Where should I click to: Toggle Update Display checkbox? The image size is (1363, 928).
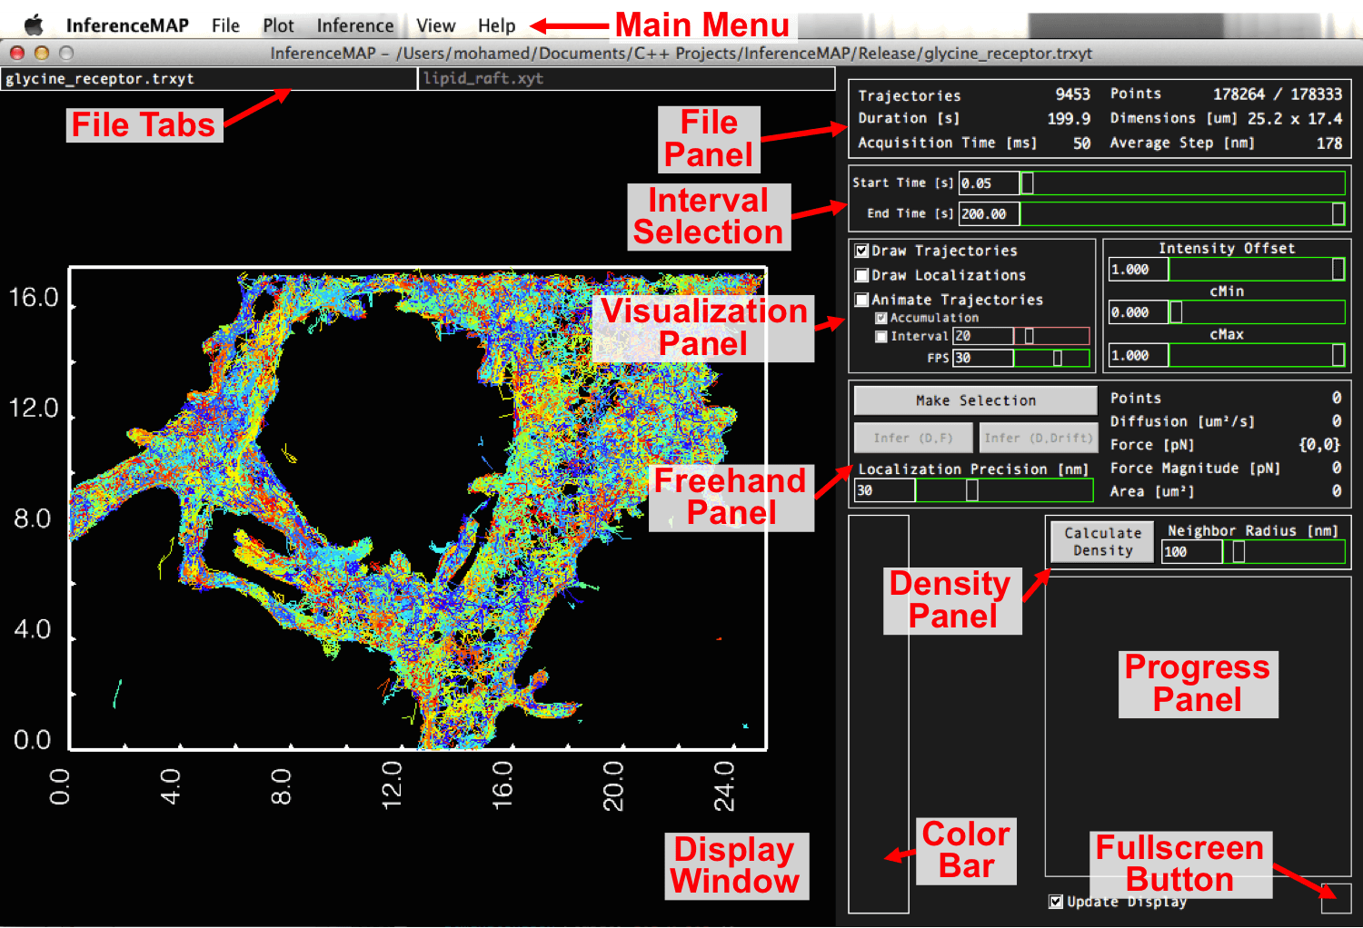1055,902
